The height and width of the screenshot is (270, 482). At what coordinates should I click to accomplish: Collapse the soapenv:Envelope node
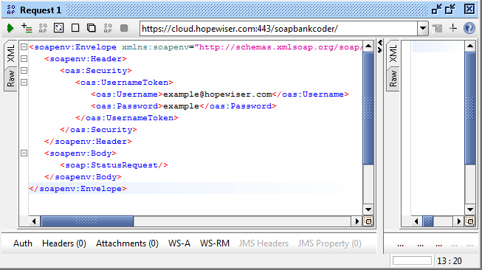click(x=24, y=47)
